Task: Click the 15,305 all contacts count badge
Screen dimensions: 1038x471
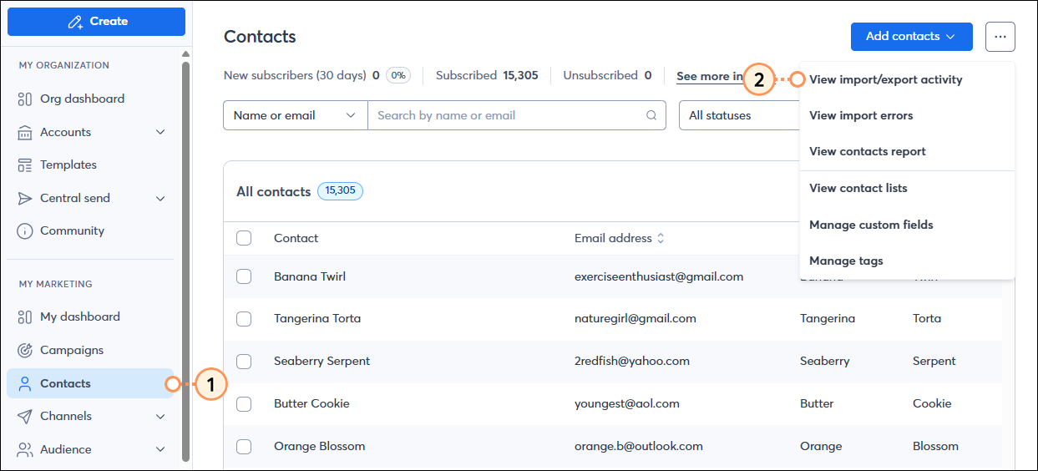Action: [340, 191]
